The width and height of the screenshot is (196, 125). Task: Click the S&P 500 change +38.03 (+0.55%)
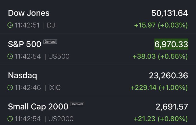tap(160, 56)
